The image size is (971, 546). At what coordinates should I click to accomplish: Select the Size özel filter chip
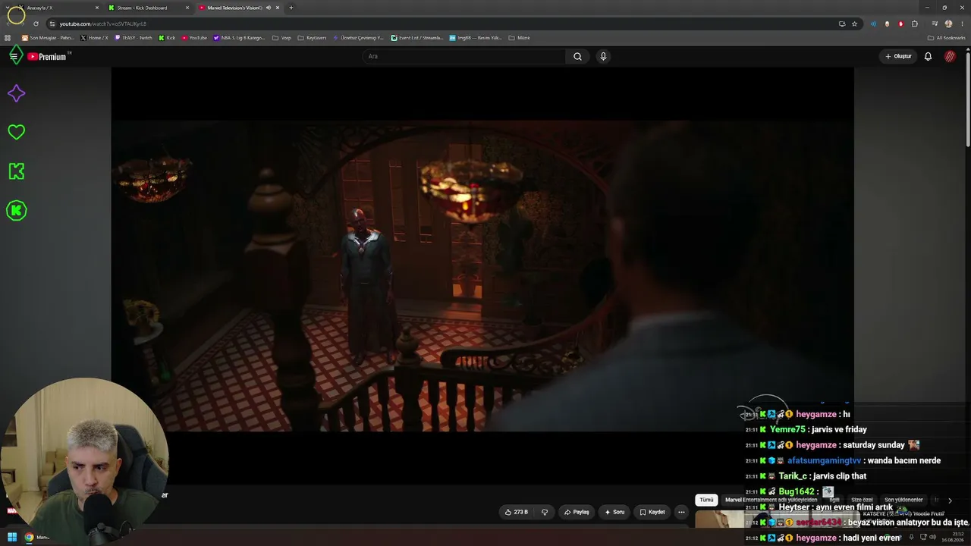coord(862,500)
